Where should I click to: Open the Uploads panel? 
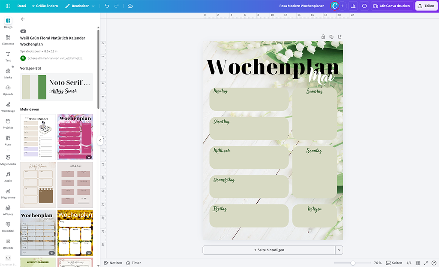pyautogui.click(x=8, y=90)
